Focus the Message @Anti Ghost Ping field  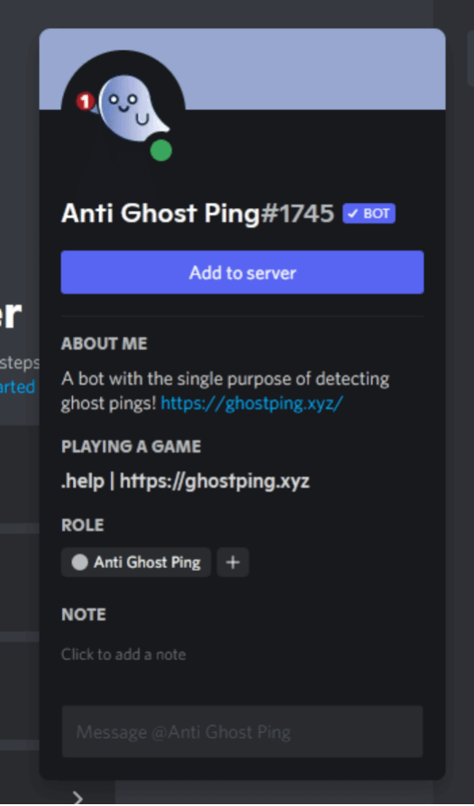point(242,731)
